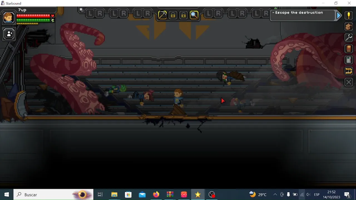Screen dimensions: 356x200
Task: Open Wi-Fi network settings in tray
Action: click(x=302, y=194)
